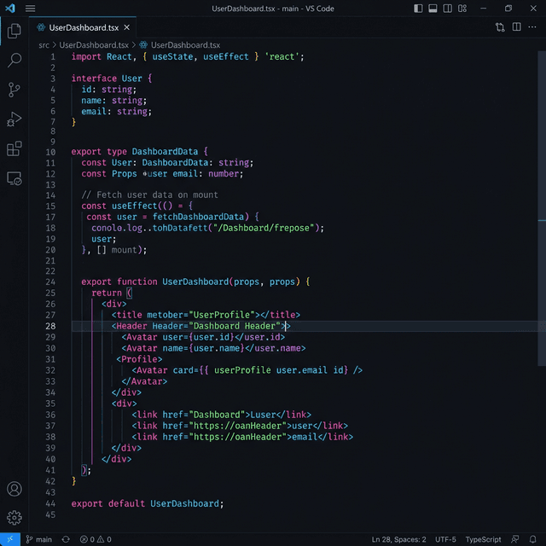Click 'name: string;' on line 5

pyautogui.click(x=113, y=101)
